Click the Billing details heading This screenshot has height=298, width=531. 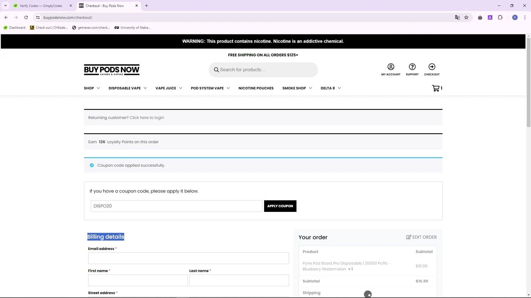106,237
